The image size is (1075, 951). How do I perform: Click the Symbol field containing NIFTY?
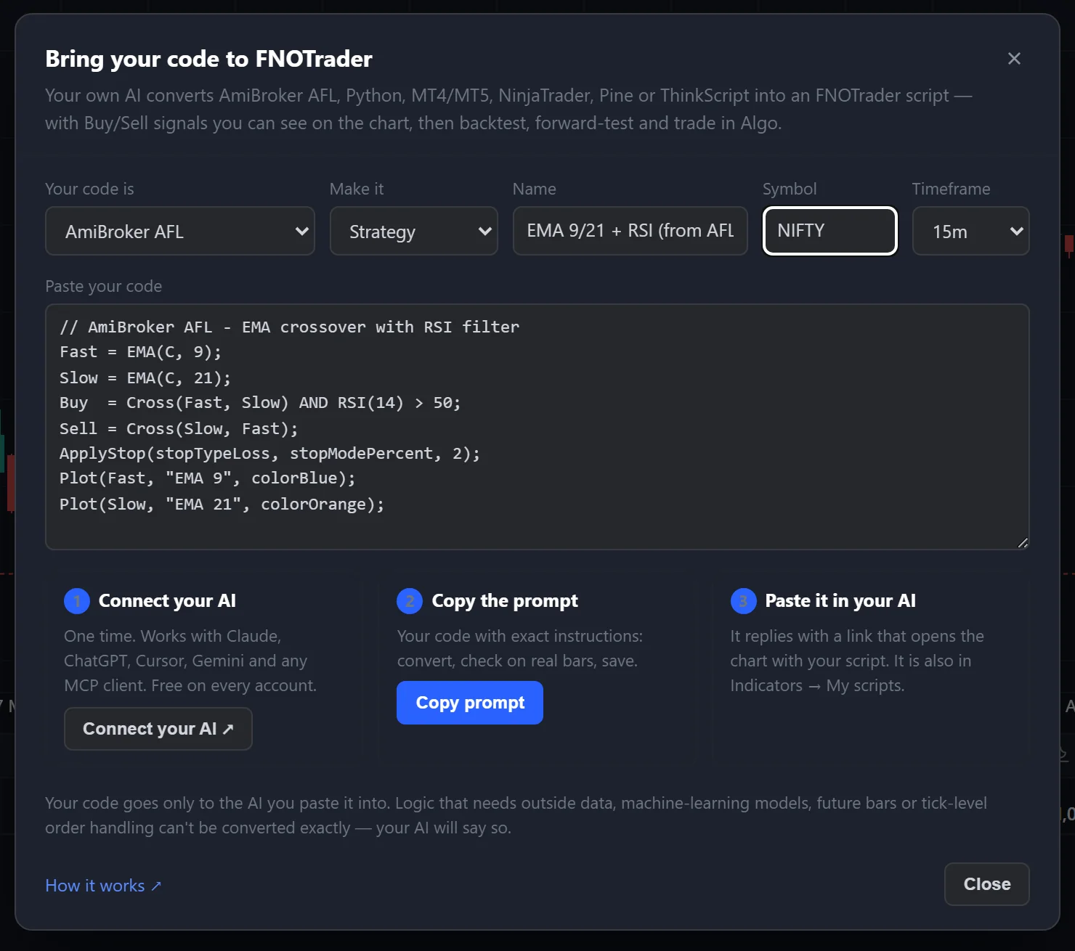pos(830,231)
